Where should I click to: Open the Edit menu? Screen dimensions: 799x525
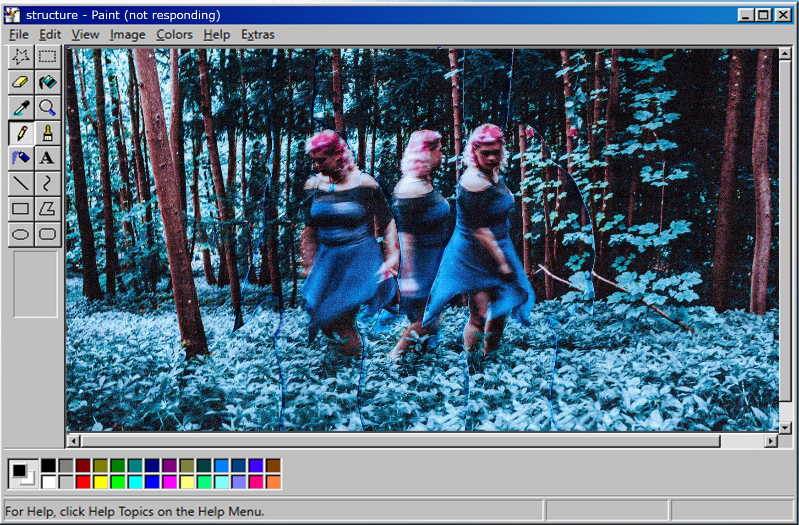[50, 35]
